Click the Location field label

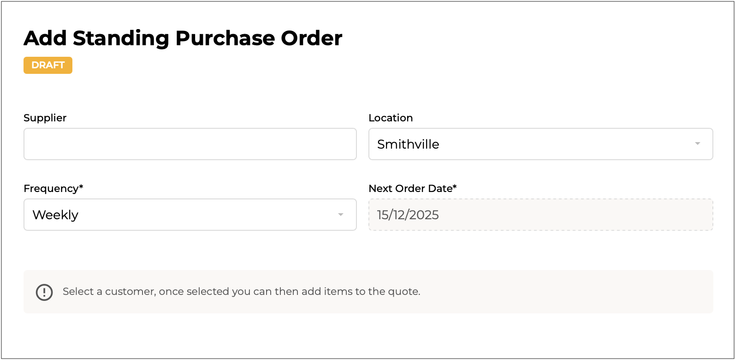(x=391, y=118)
